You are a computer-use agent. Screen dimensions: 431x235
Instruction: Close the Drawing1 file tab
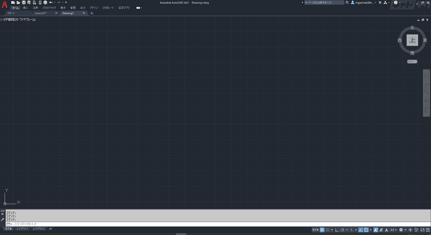pyautogui.click(x=84, y=13)
